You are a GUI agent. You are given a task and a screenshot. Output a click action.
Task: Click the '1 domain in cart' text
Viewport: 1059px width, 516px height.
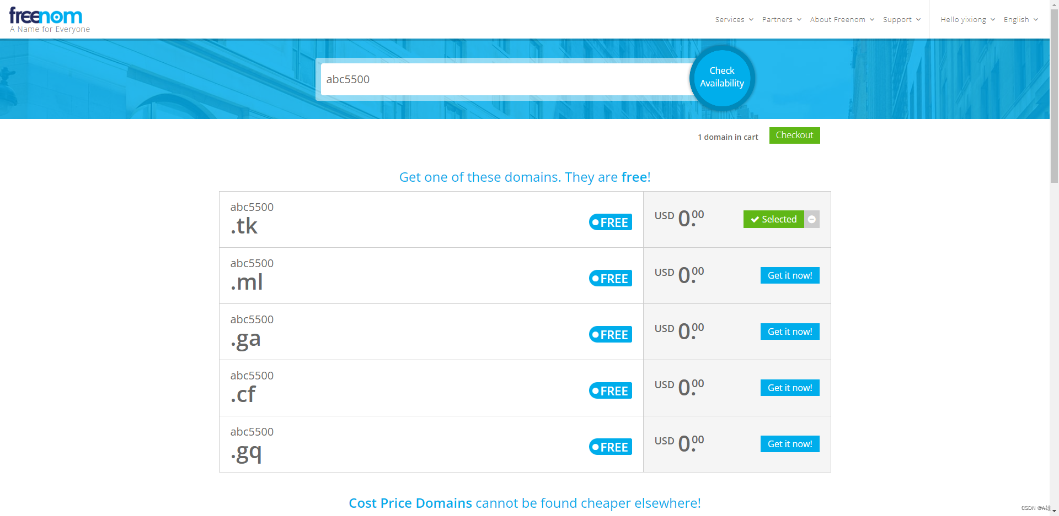[728, 137]
